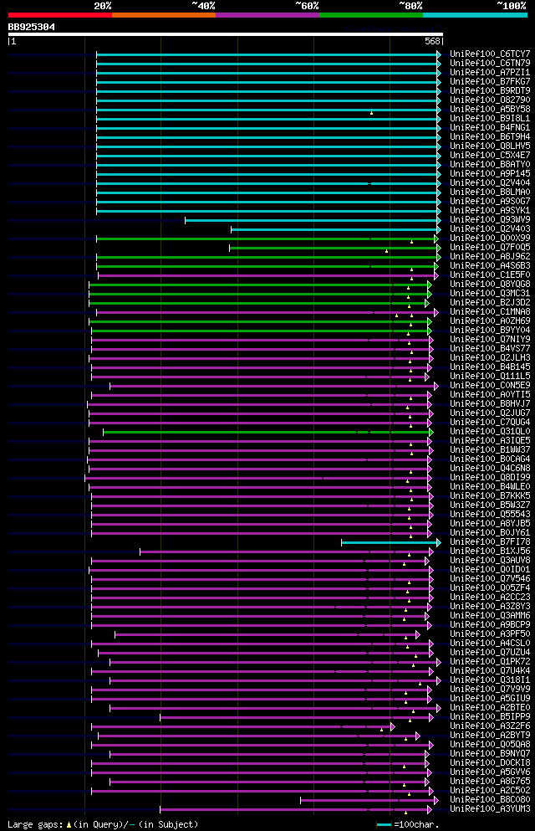Select the UniRef100_Q93WV9 label
535x831 pixels.
490,219
